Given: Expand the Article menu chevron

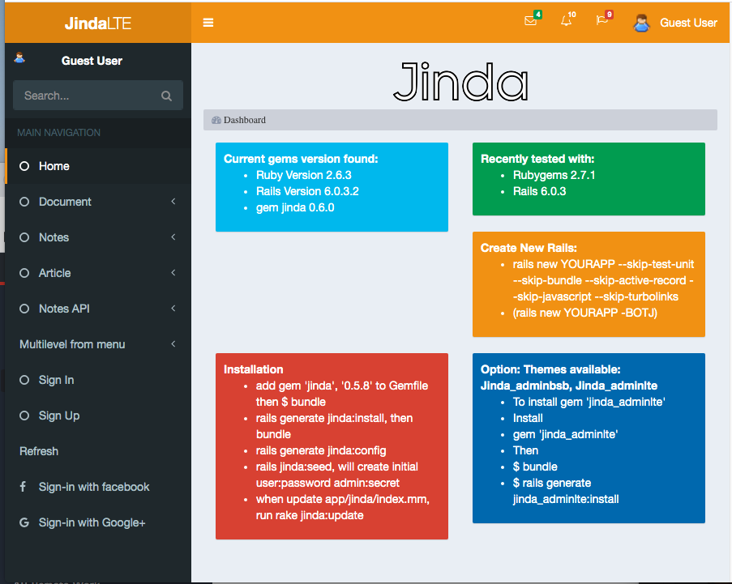Looking at the screenshot, I should coord(173,273).
